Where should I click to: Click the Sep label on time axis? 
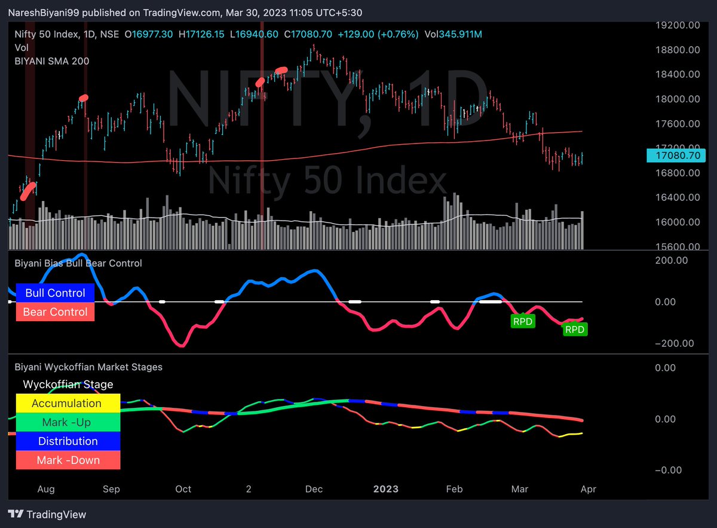[111, 489]
